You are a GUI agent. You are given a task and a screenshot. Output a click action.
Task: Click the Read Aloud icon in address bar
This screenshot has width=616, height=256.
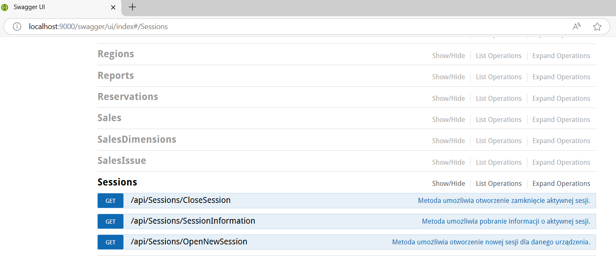click(x=577, y=27)
